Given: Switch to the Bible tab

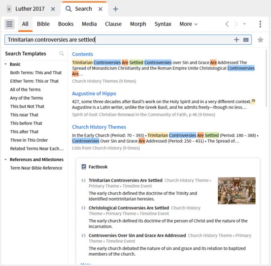Looking at the screenshot, I should coord(43,24).
